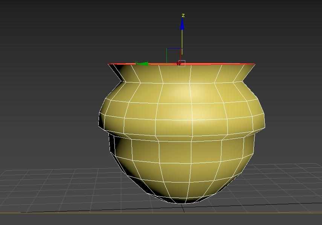Click empty viewport background at top left
The width and height of the screenshot is (322, 225).
tap(38, 30)
